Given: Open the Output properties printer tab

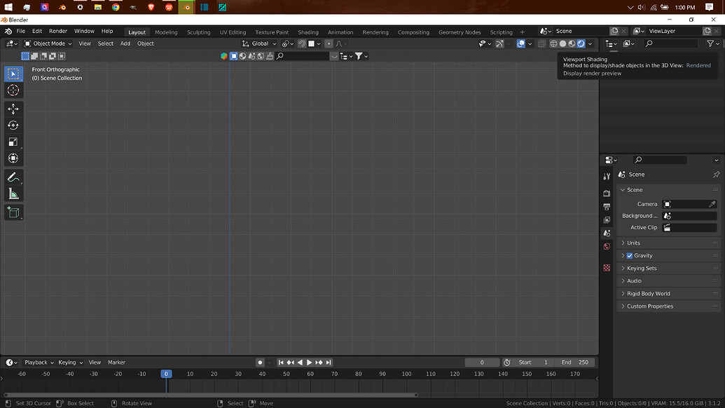Looking at the screenshot, I should pyautogui.click(x=607, y=207).
